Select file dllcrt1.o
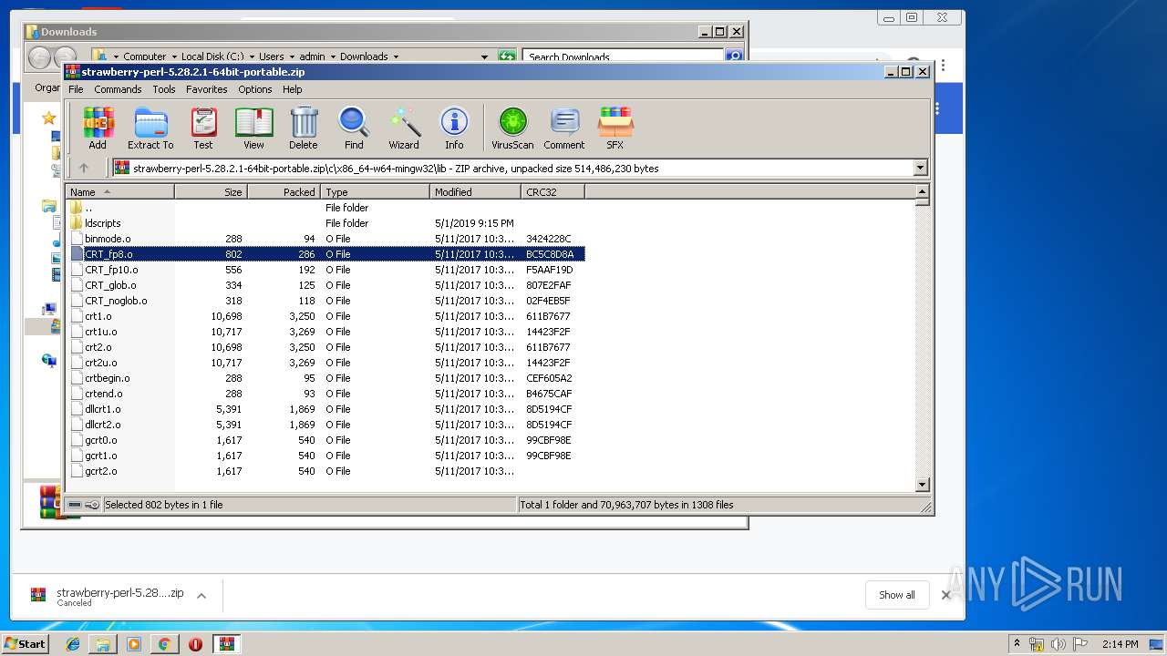Image resolution: width=1167 pixels, height=656 pixels. click(325, 409)
